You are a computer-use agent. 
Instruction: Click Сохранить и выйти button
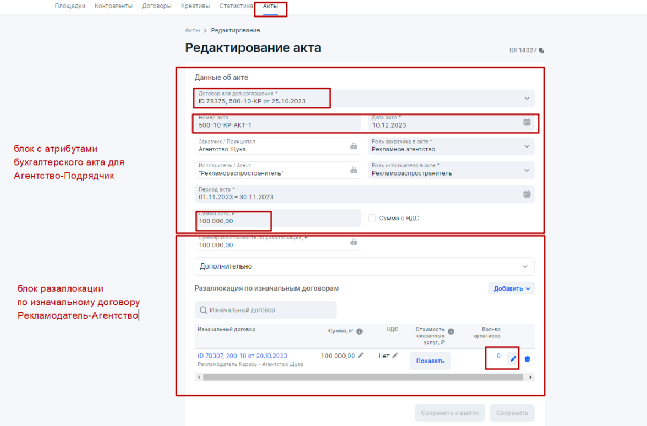450,413
